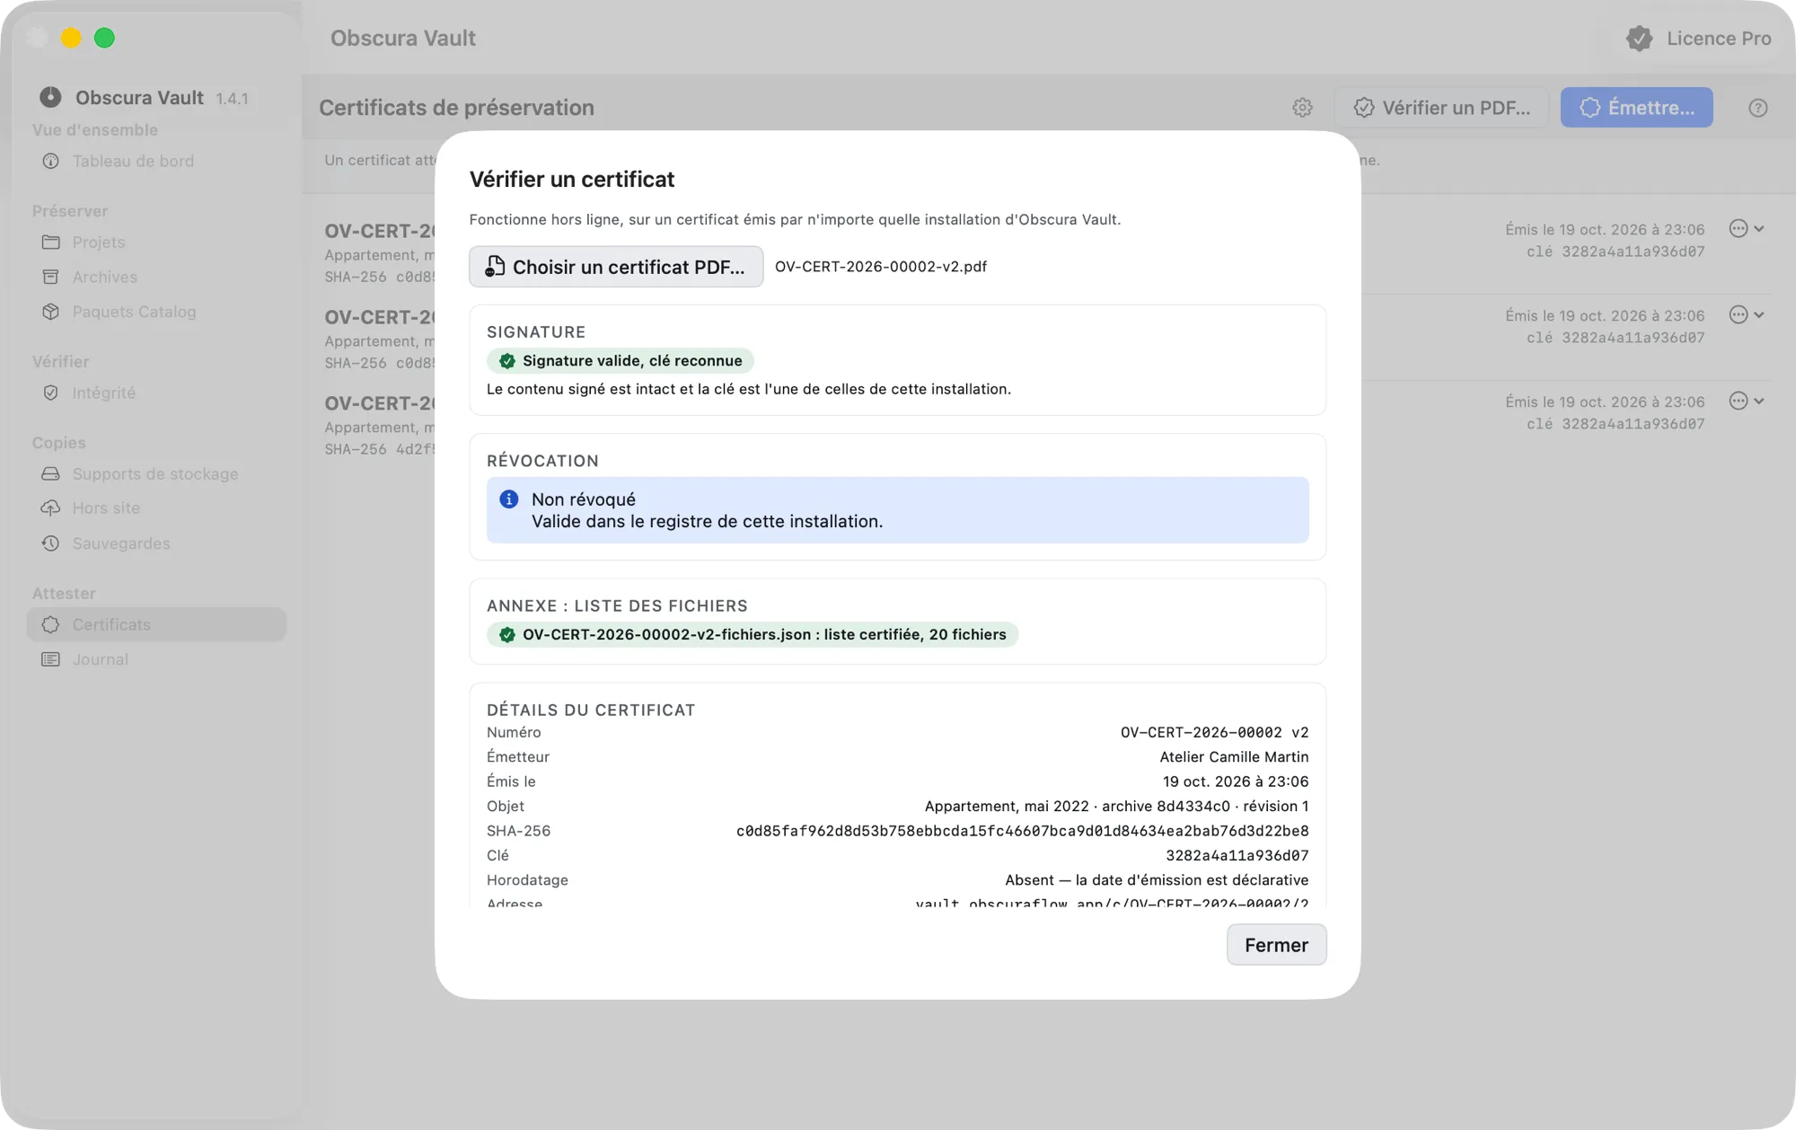Click the file name OV-CERT-2026-00002-v2.pdf
This screenshot has width=1796, height=1130.
[881, 267]
